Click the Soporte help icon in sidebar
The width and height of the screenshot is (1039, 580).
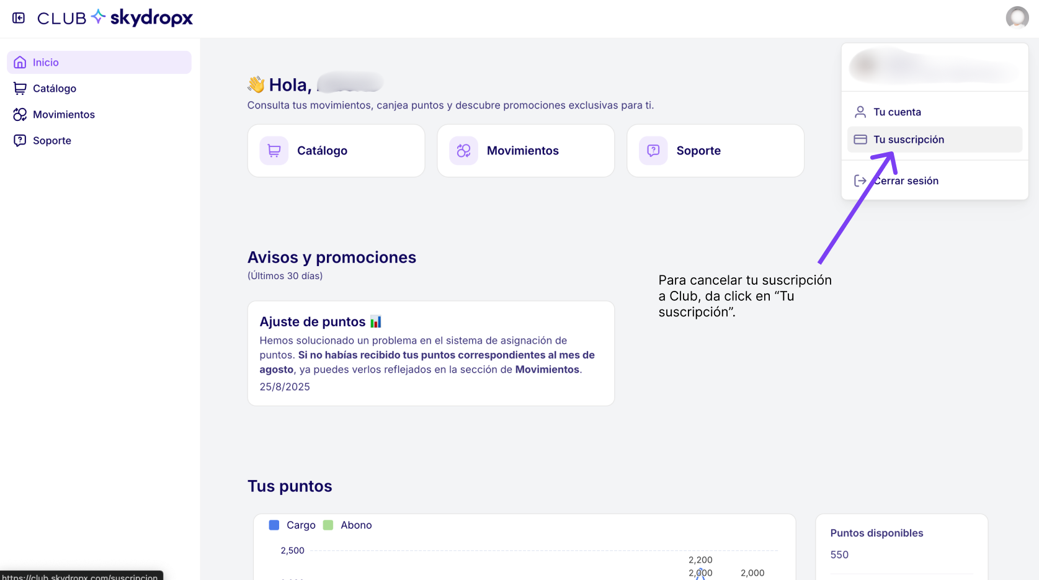click(x=20, y=140)
